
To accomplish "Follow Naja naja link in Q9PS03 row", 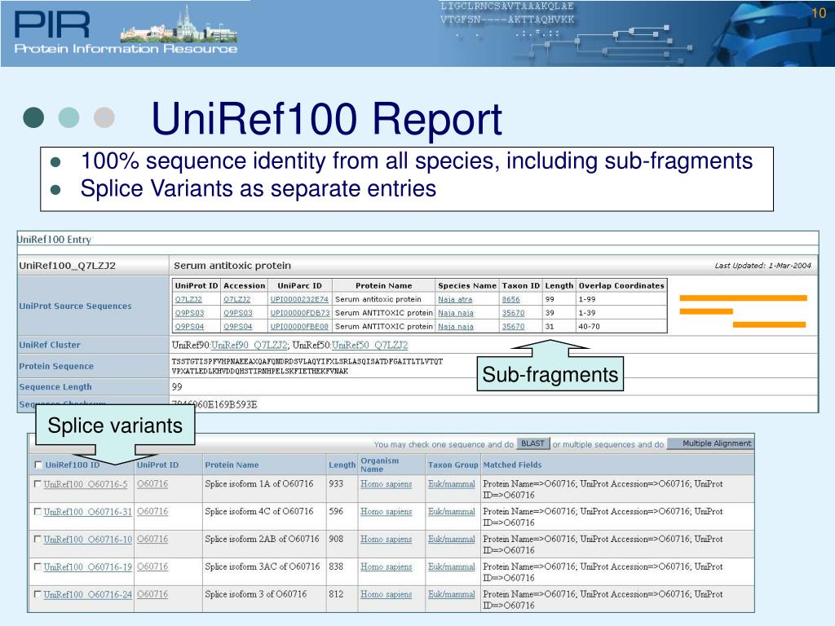I will pyautogui.click(x=455, y=313).
